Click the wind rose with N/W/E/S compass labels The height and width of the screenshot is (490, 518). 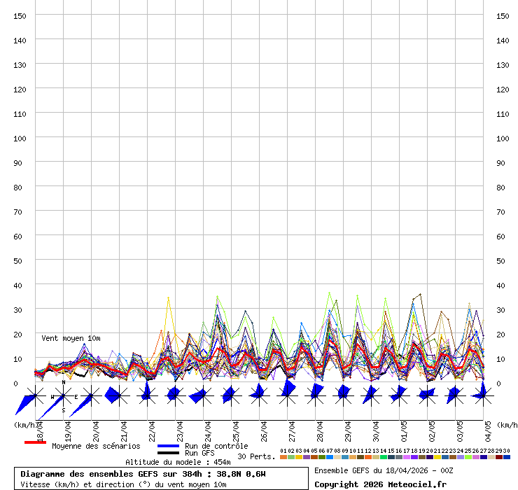click(x=64, y=397)
